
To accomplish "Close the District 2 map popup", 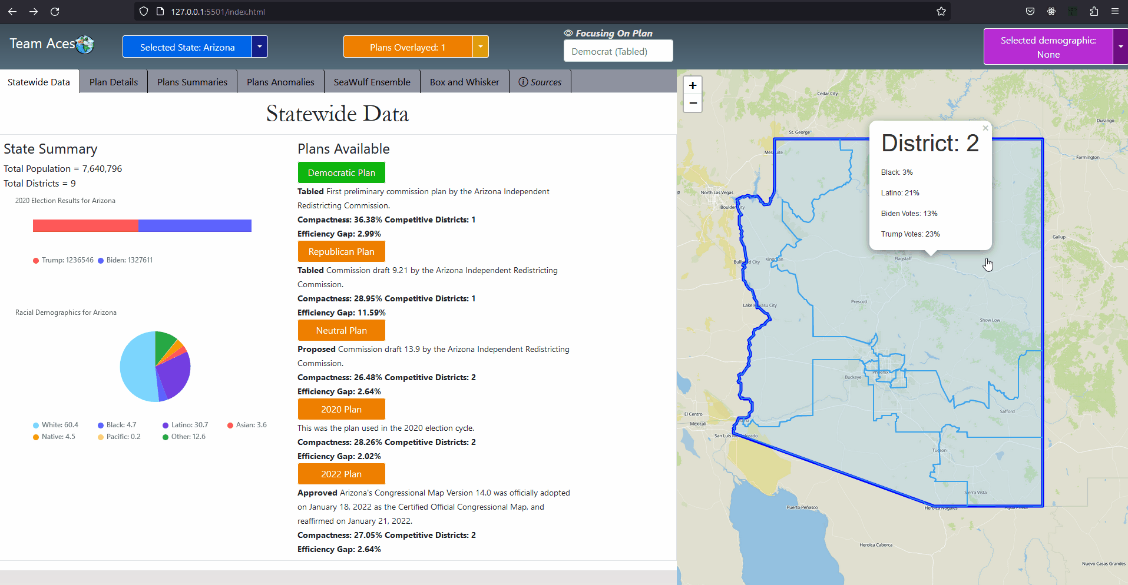I will pos(985,128).
